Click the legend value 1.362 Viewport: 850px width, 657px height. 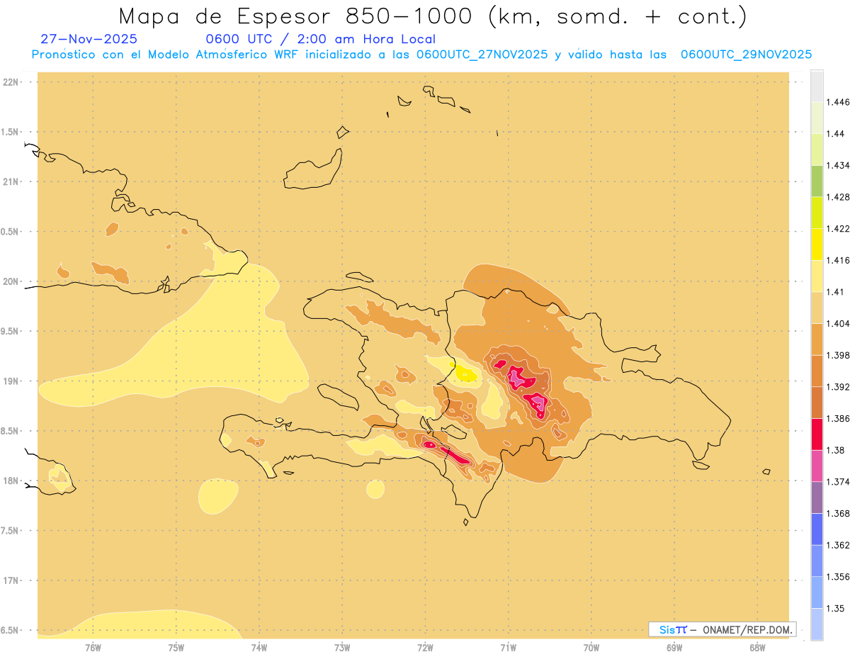(x=838, y=545)
